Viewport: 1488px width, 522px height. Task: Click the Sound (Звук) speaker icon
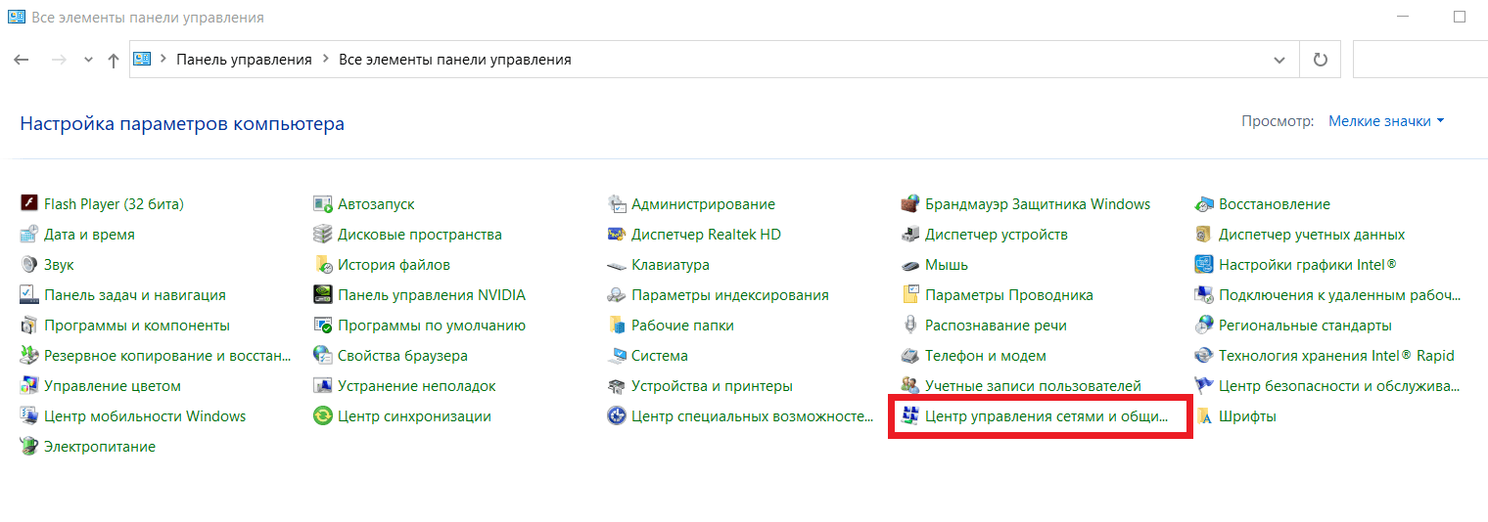(28, 265)
